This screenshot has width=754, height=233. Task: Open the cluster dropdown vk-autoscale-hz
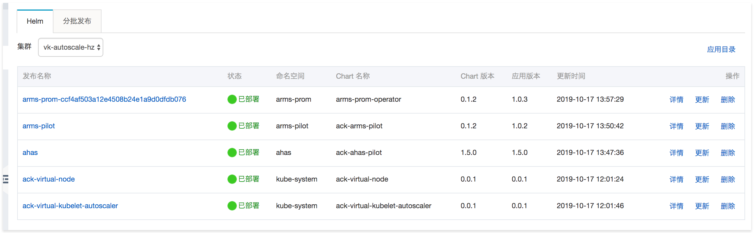click(x=71, y=47)
